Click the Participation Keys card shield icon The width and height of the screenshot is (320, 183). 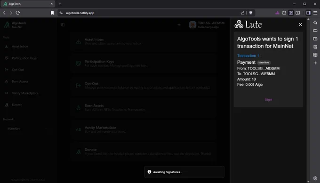point(79,63)
